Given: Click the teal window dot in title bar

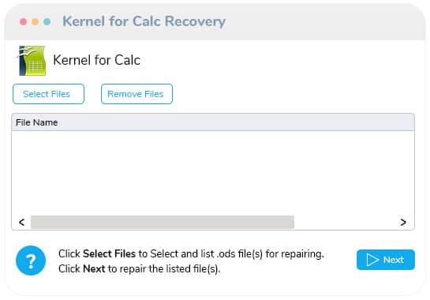Looking at the screenshot, I should [x=47, y=21].
